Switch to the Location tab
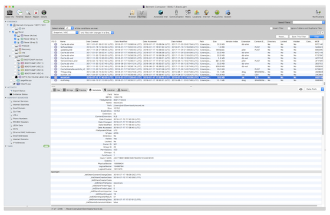This screenshot has width=330, height=215. point(110,90)
